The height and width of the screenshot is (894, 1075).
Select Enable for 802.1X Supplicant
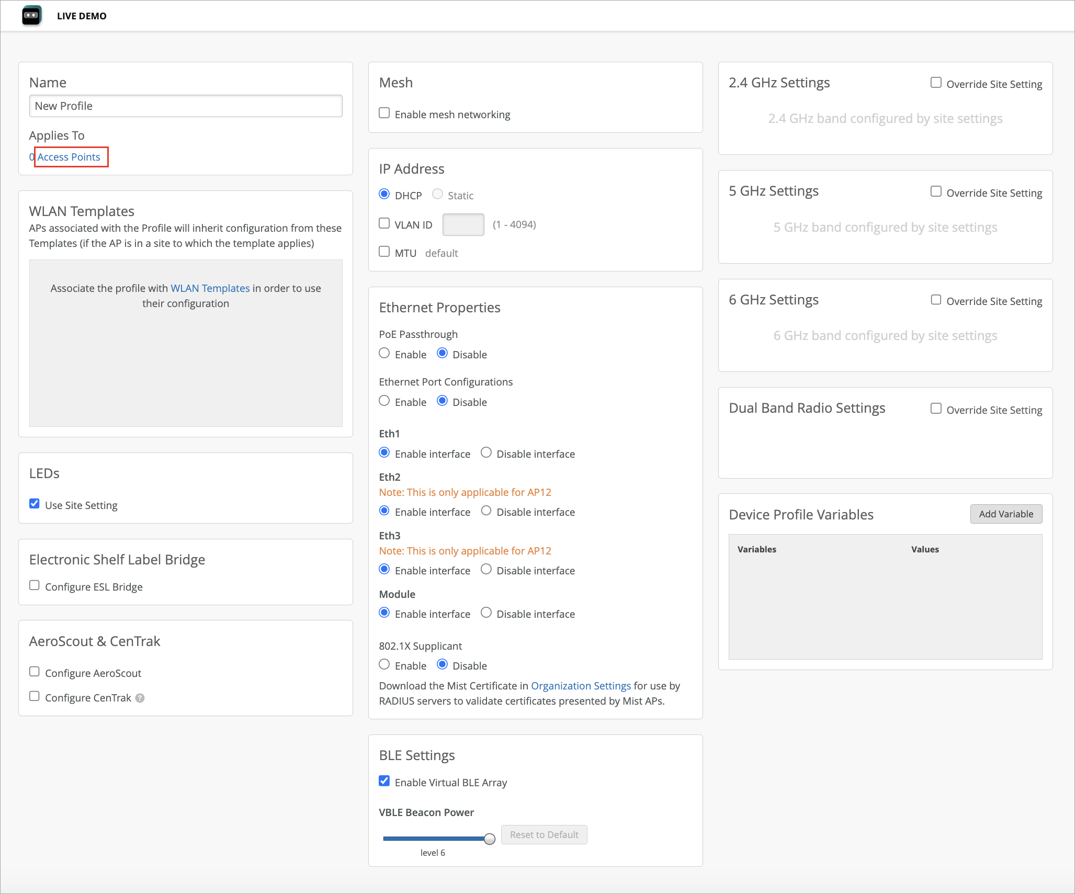coord(384,665)
